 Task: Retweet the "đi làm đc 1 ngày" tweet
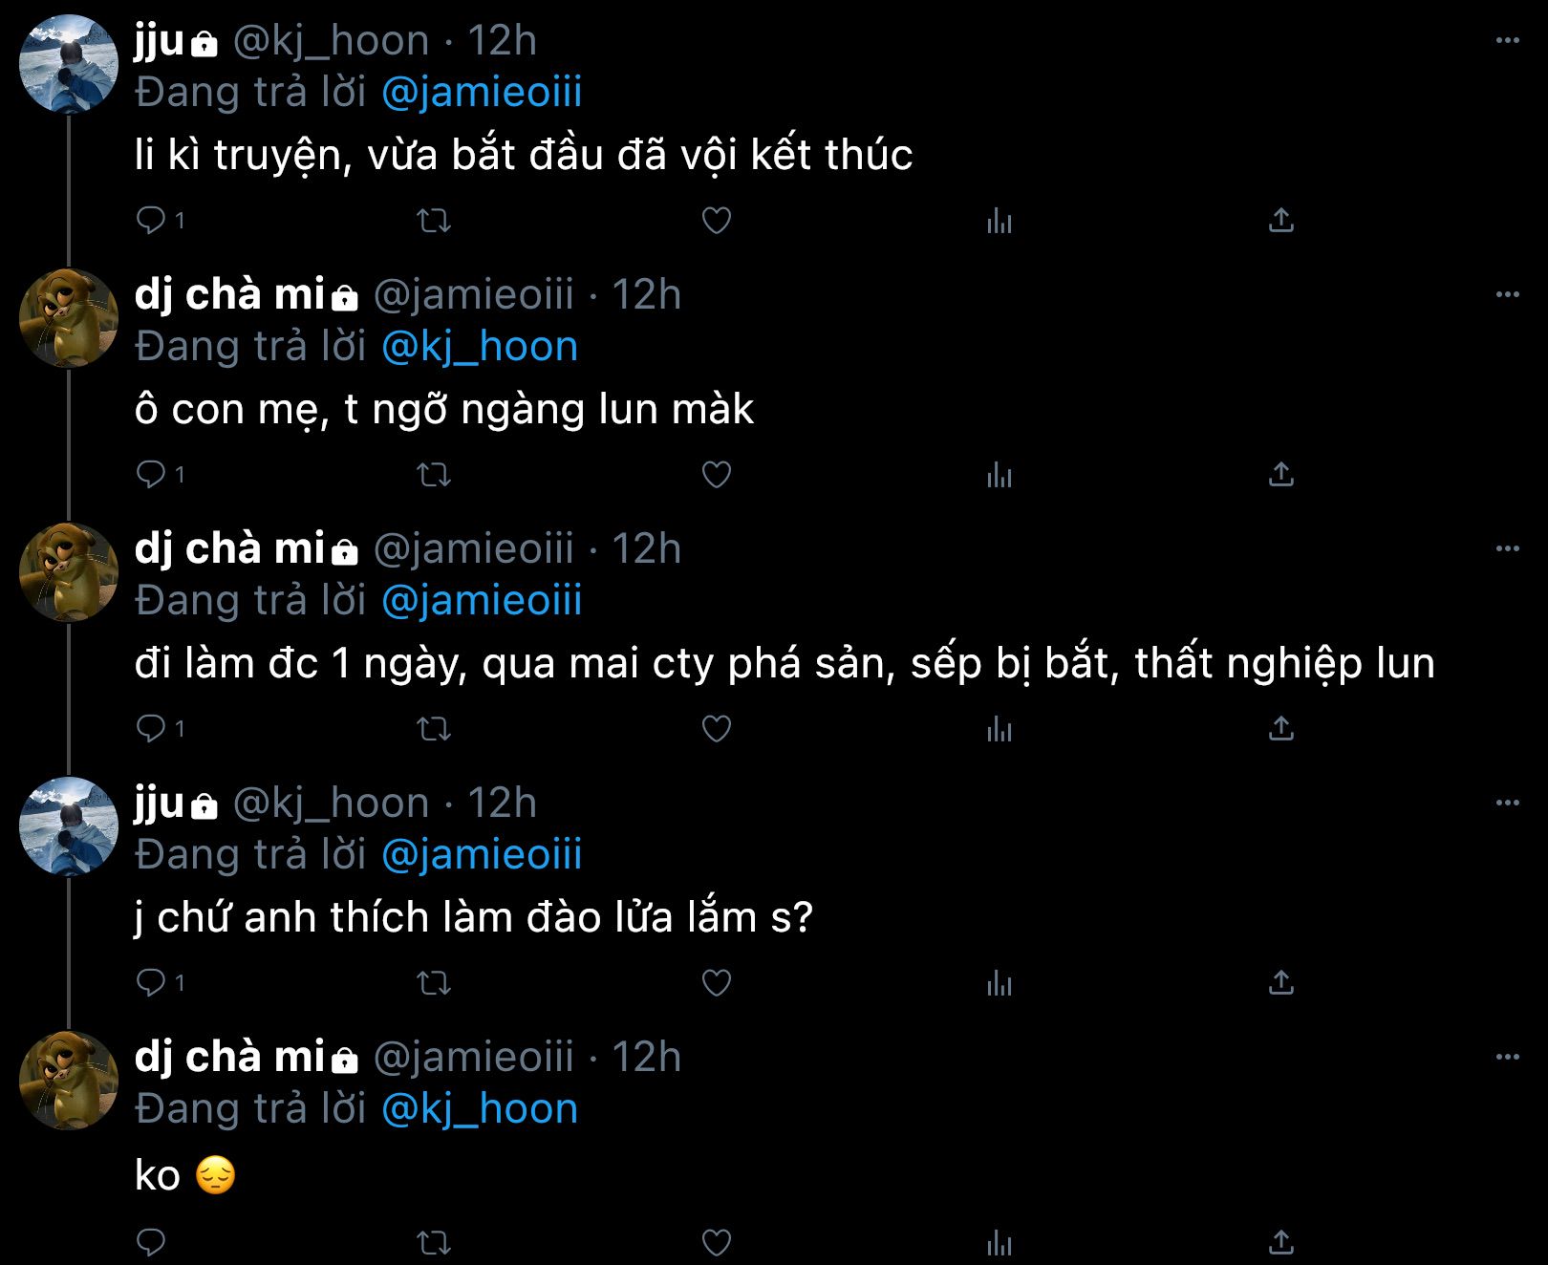coord(435,729)
